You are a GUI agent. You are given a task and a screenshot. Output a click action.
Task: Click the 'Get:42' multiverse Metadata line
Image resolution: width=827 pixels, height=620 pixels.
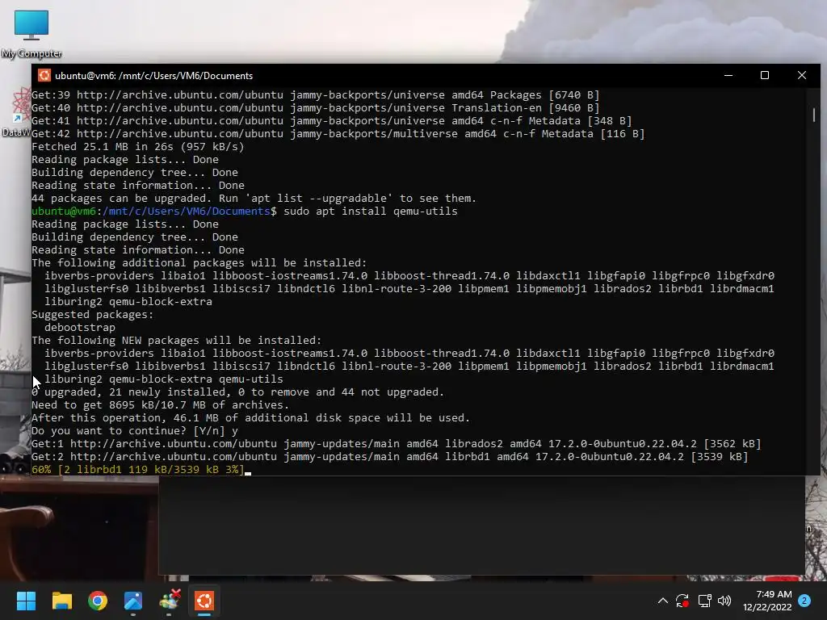pyautogui.click(x=338, y=133)
